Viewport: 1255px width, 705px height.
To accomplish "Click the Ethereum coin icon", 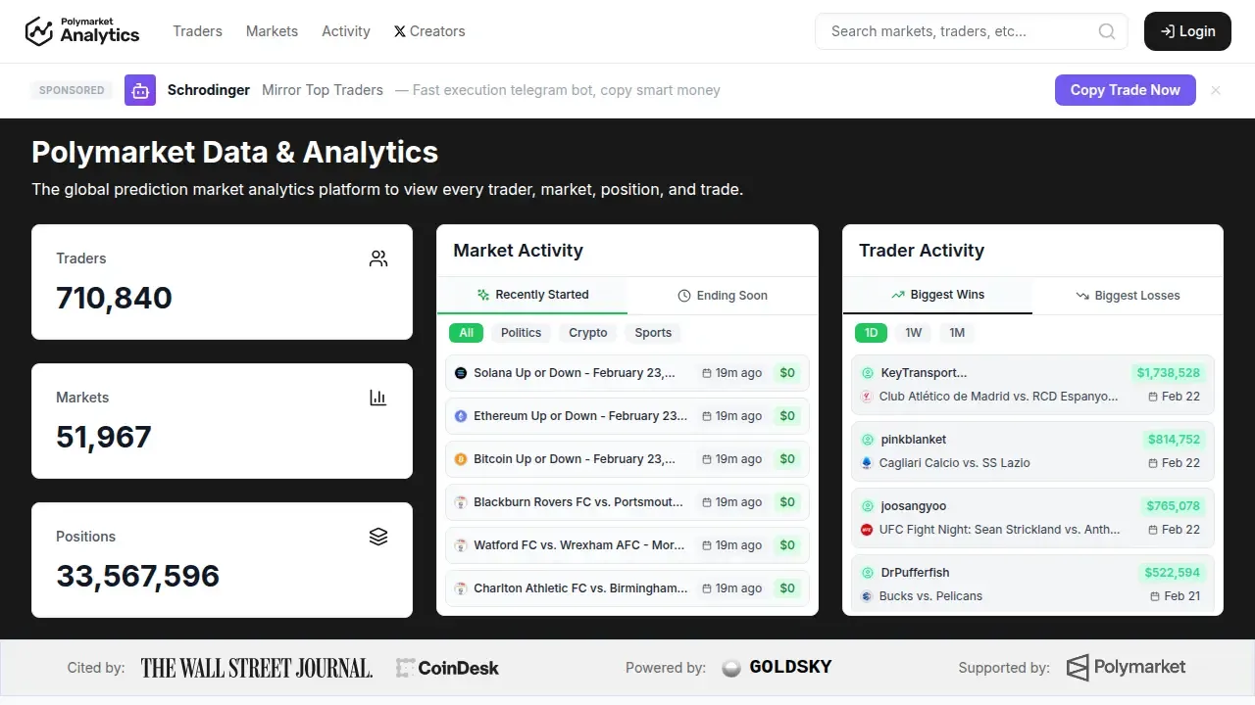I will (x=461, y=416).
